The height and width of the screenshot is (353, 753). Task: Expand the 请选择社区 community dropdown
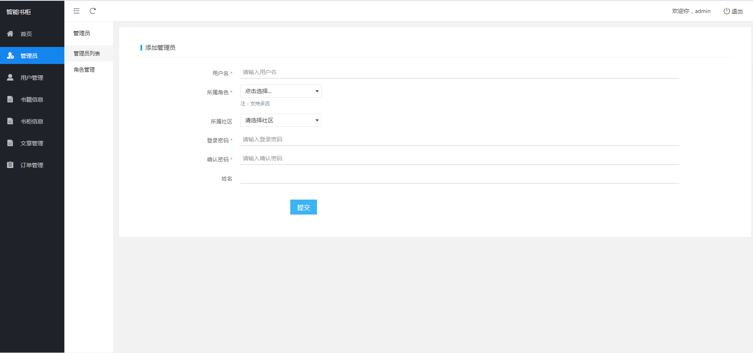[281, 120]
